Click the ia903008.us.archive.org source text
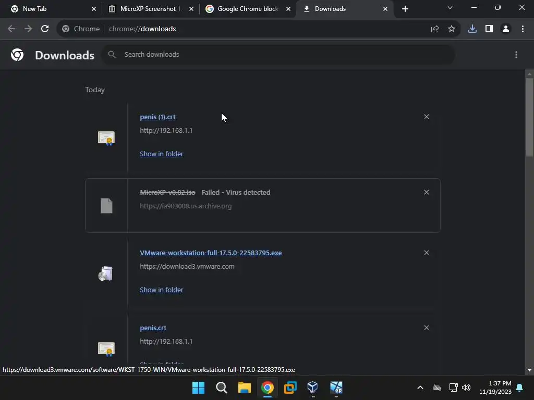Image resolution: width=534 pixels, height=400 pixels. click(x=186, y=206)
